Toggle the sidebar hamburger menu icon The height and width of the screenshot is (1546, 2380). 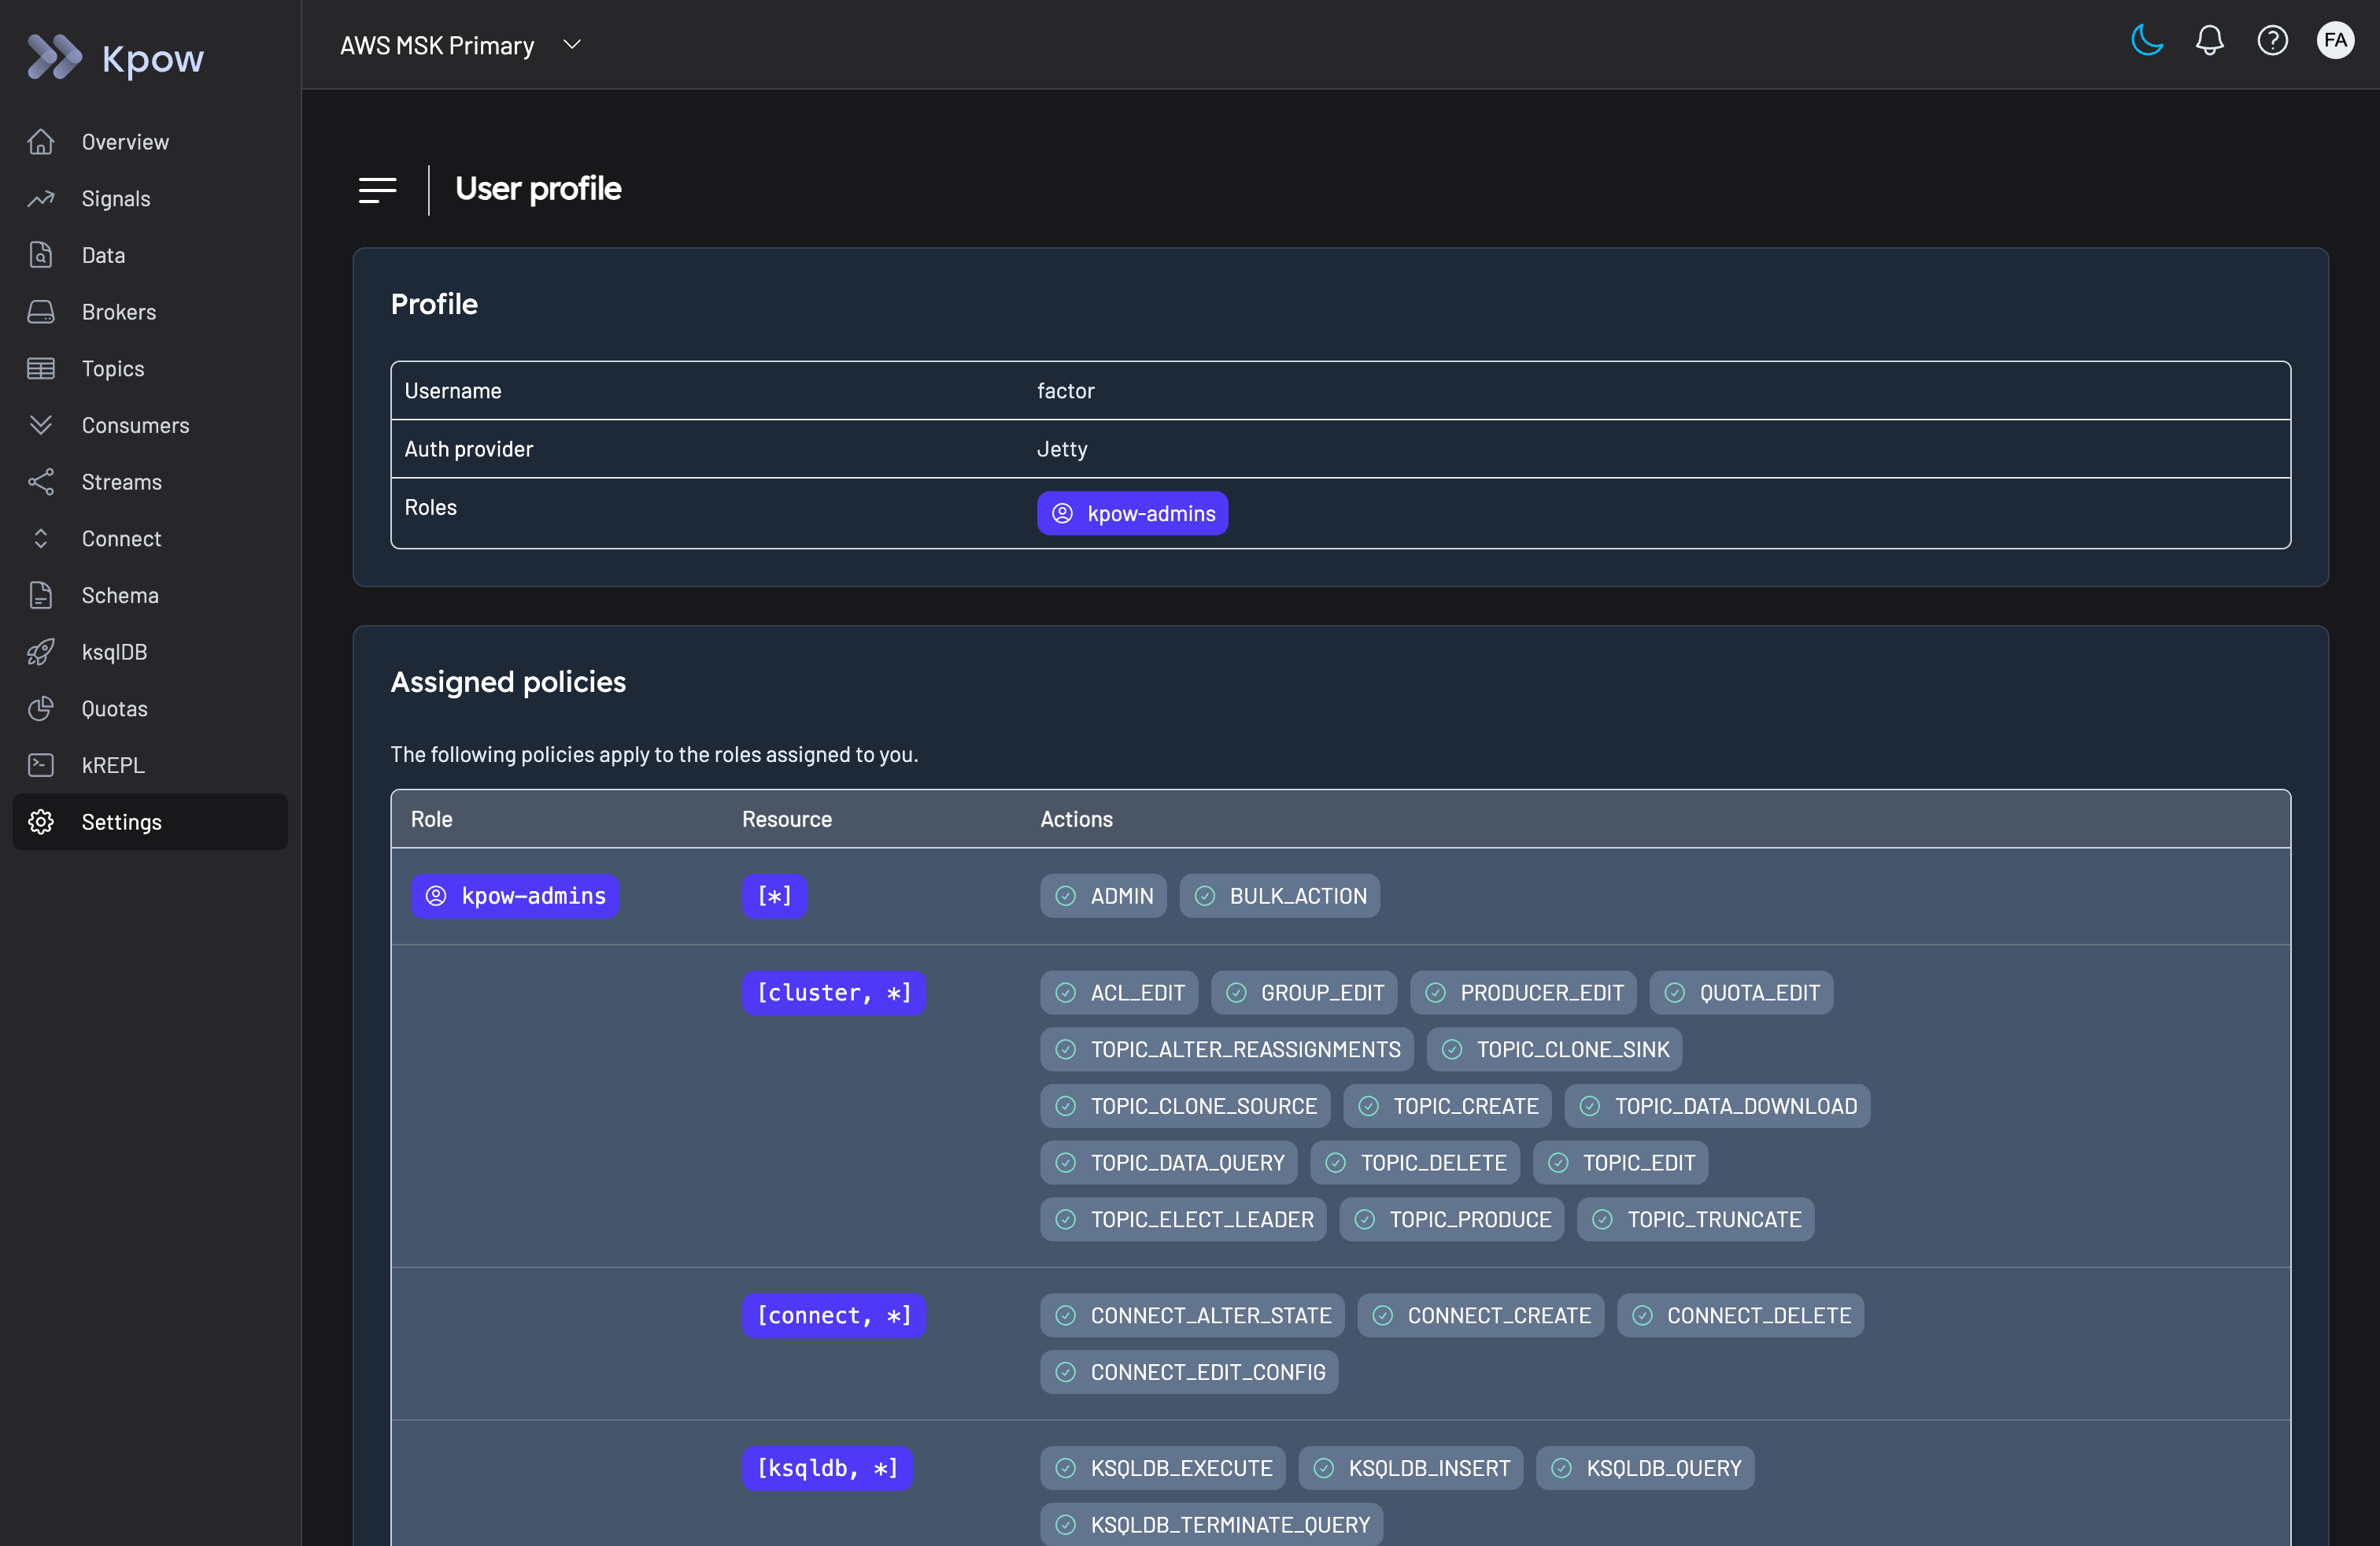pos(378,190)
